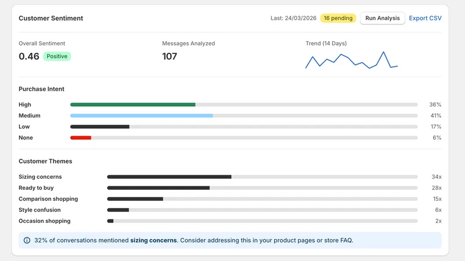Click the Occasion shopping theme bar
The height and width of the screenshot is (261, 465).
tap(262, 221)
